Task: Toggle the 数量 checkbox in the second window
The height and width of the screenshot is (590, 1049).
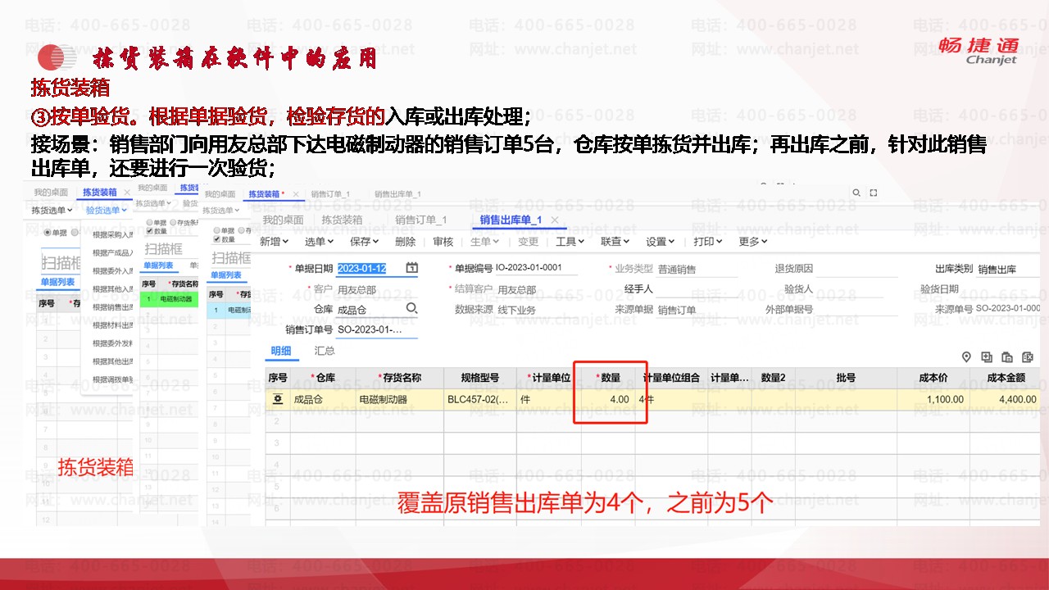Action: tap(148, 231)
